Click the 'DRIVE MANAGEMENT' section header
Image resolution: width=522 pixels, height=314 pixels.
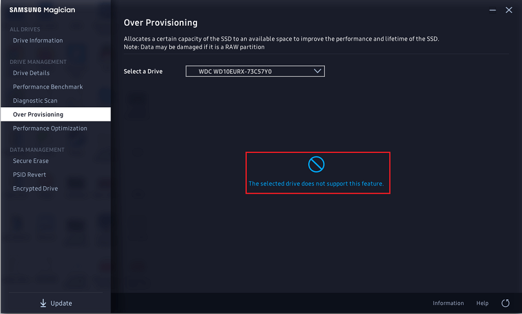click(38, 62)
